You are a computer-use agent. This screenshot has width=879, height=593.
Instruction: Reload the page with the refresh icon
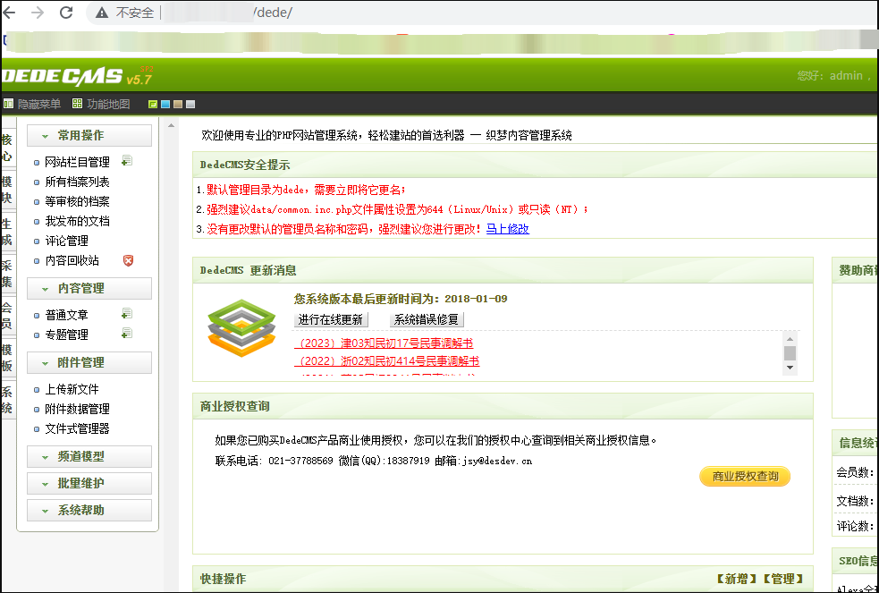[x=66, y=13]
